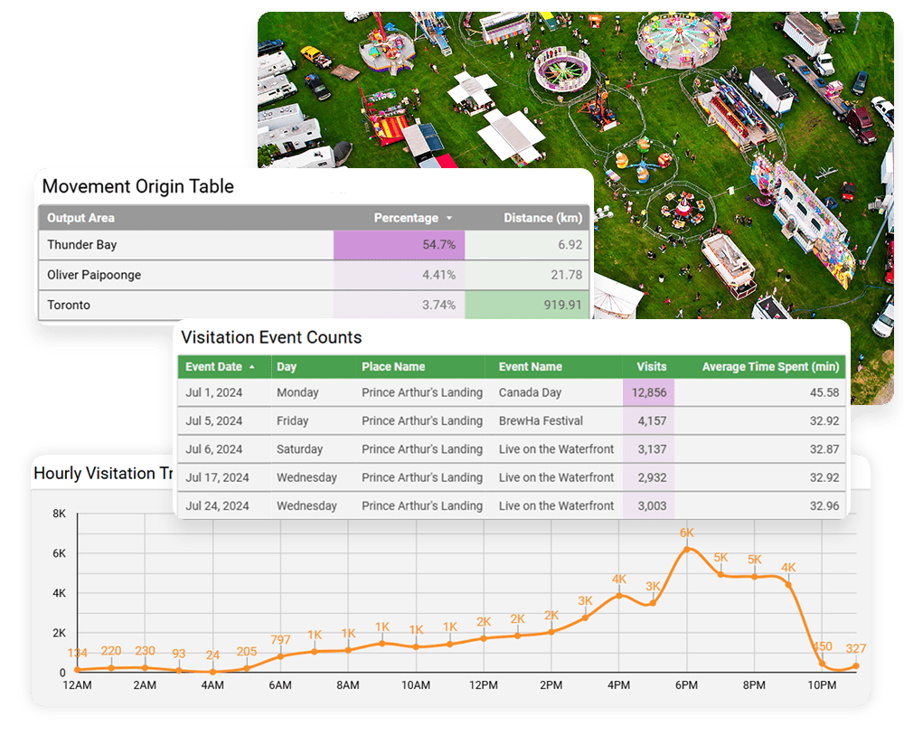Click the 12,856 visits cell

click(x=647, y=392)
